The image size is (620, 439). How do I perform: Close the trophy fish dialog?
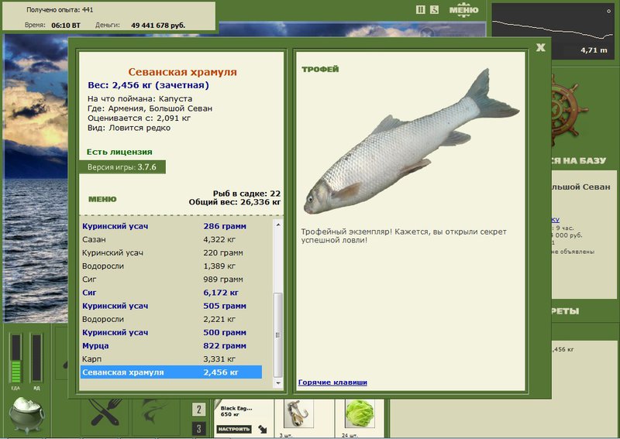(x=540, y=48)
